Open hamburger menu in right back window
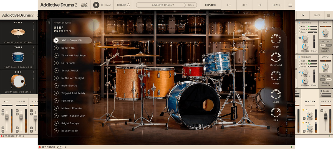The height and width of the screenshot is (149, 333). click(x=329, y=16)
